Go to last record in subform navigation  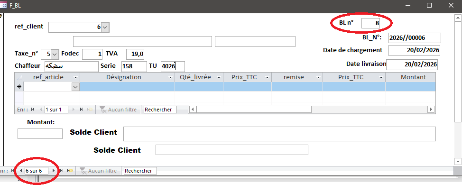tap(82, 110)
